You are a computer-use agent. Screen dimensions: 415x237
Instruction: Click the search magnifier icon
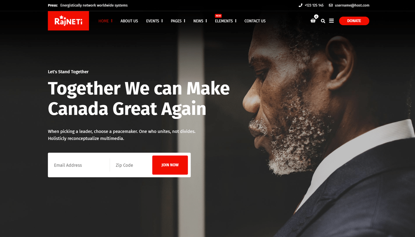[323, 21]
